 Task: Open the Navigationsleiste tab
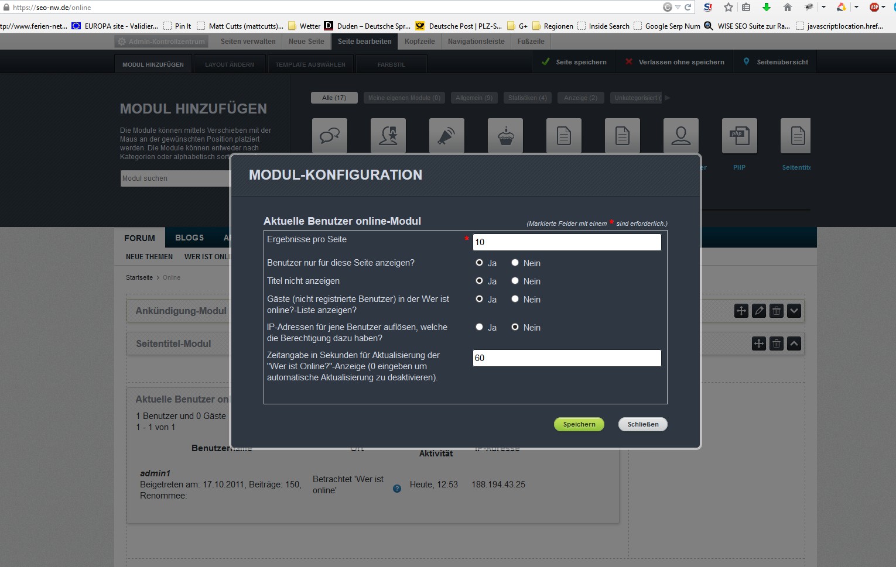pyautogui.click(x=476, y=42)
